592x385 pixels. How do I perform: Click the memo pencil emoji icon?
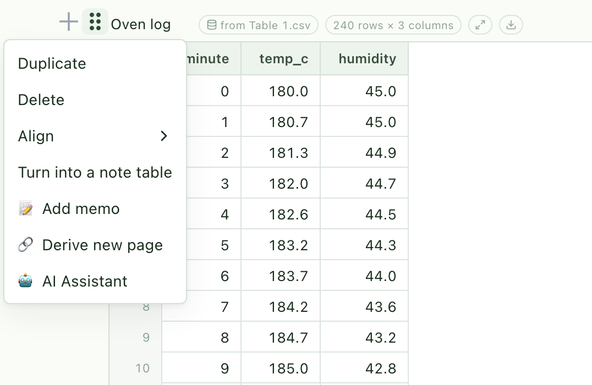coord(25,208)
